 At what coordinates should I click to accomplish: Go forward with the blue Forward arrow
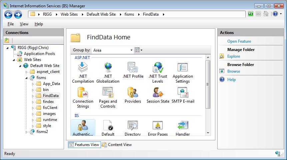(18, 14)
